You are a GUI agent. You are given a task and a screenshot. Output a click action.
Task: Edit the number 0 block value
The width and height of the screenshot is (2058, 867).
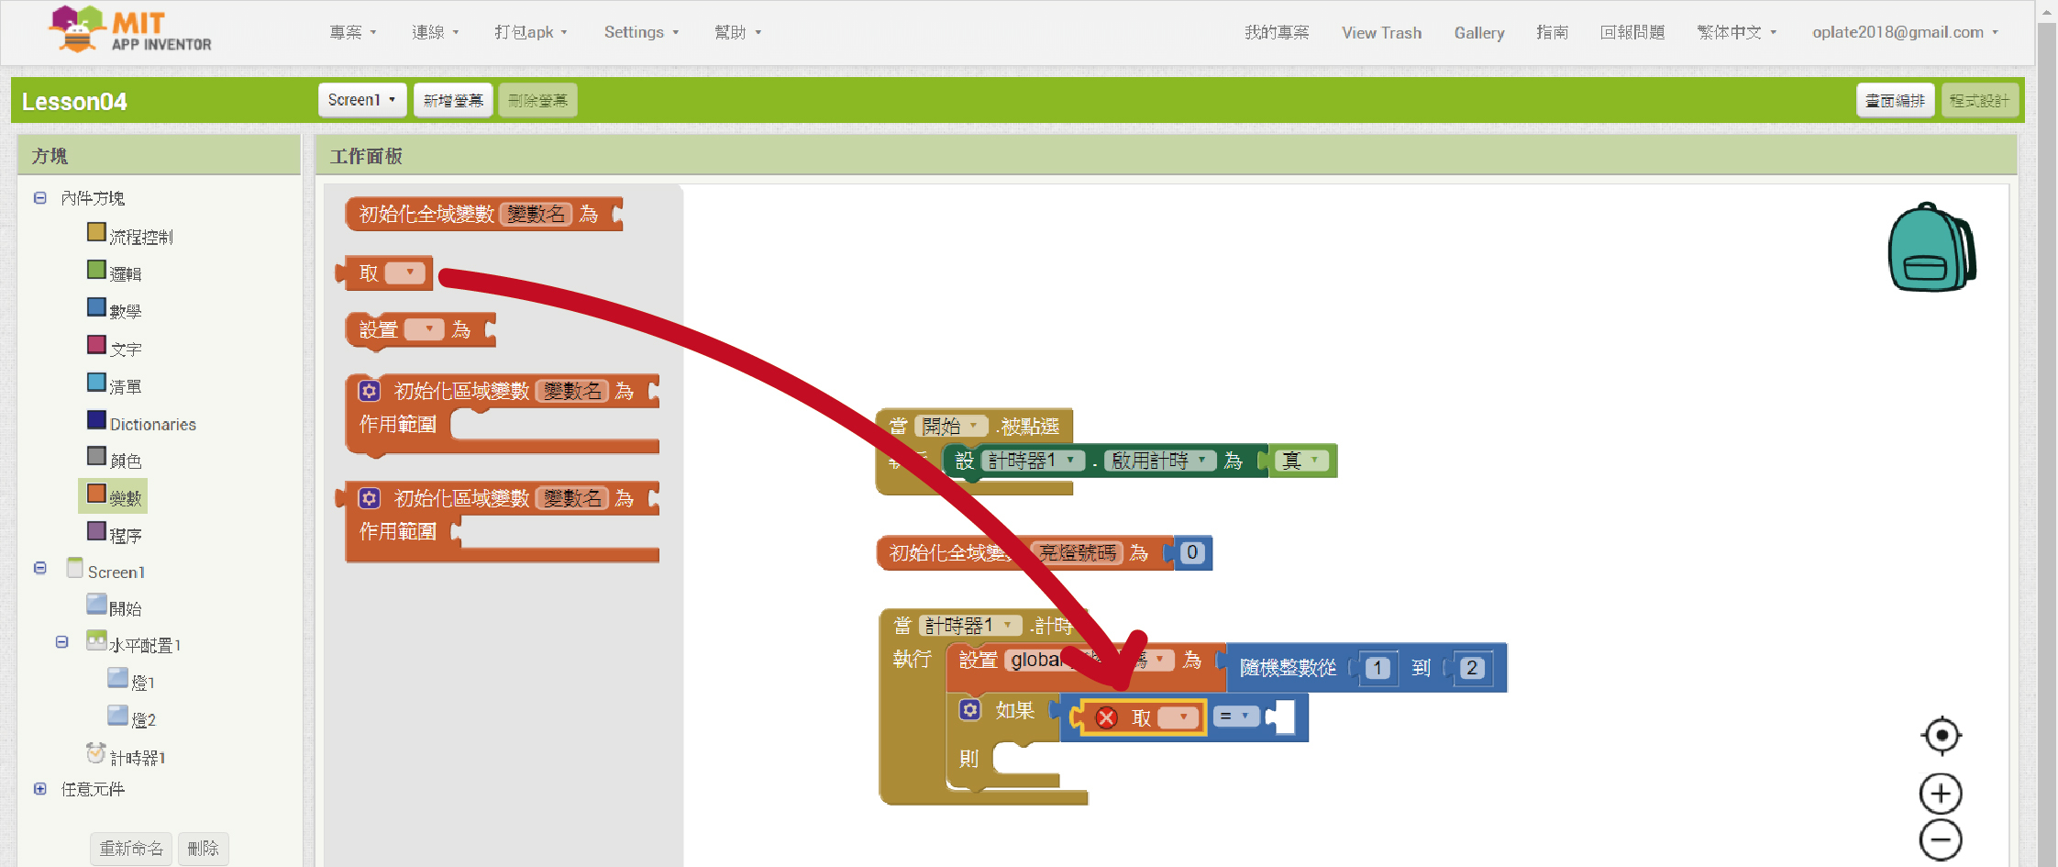coord(1191,552)
